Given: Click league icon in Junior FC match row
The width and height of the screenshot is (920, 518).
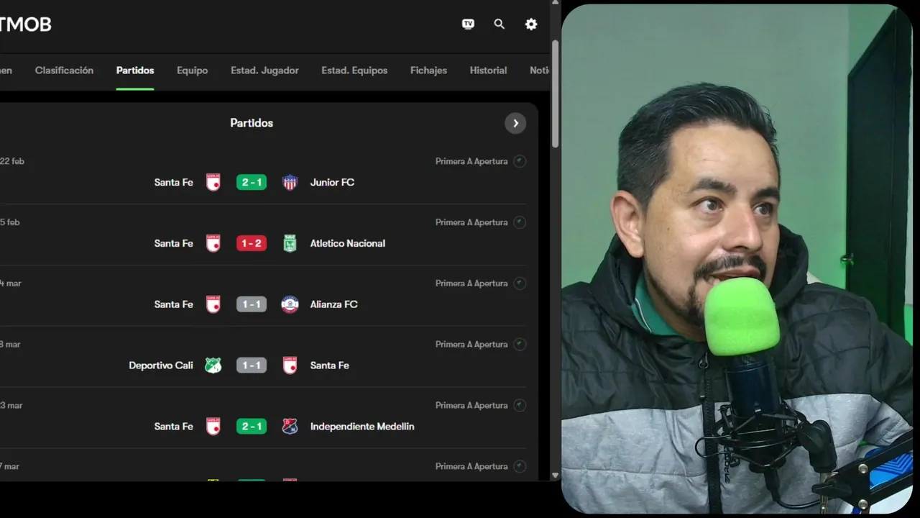Looking at the screenshot, I should tap(520, 161).
